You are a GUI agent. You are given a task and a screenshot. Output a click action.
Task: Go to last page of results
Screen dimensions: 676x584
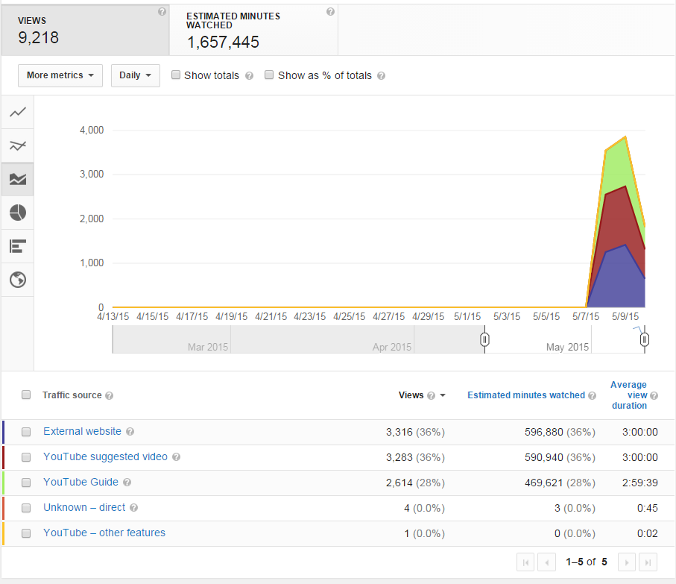pyautogui.click(x=648, y=562)
